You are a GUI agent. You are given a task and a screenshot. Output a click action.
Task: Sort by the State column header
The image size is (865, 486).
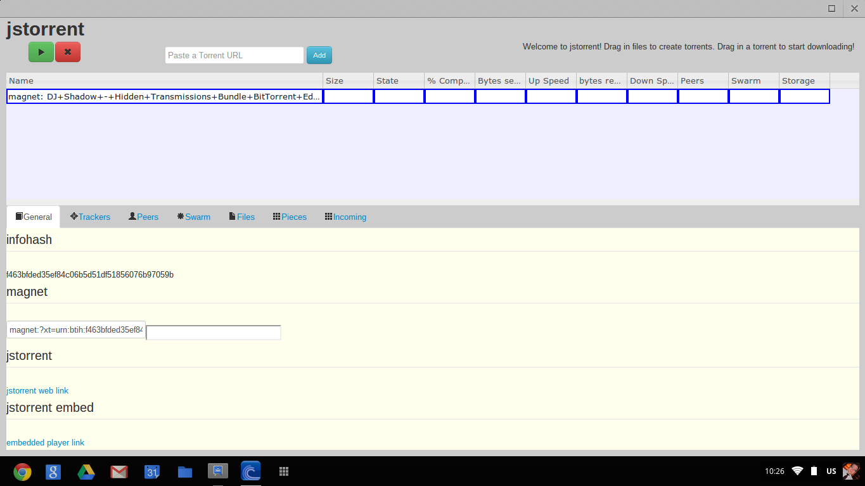[399, 80]
